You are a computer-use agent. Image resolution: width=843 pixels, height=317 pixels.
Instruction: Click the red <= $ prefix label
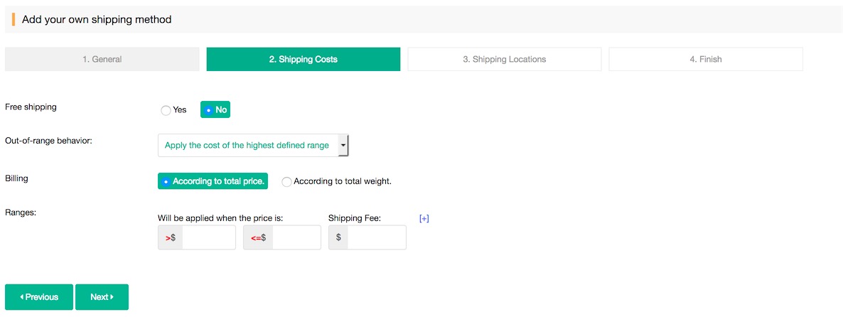point(258,238)
